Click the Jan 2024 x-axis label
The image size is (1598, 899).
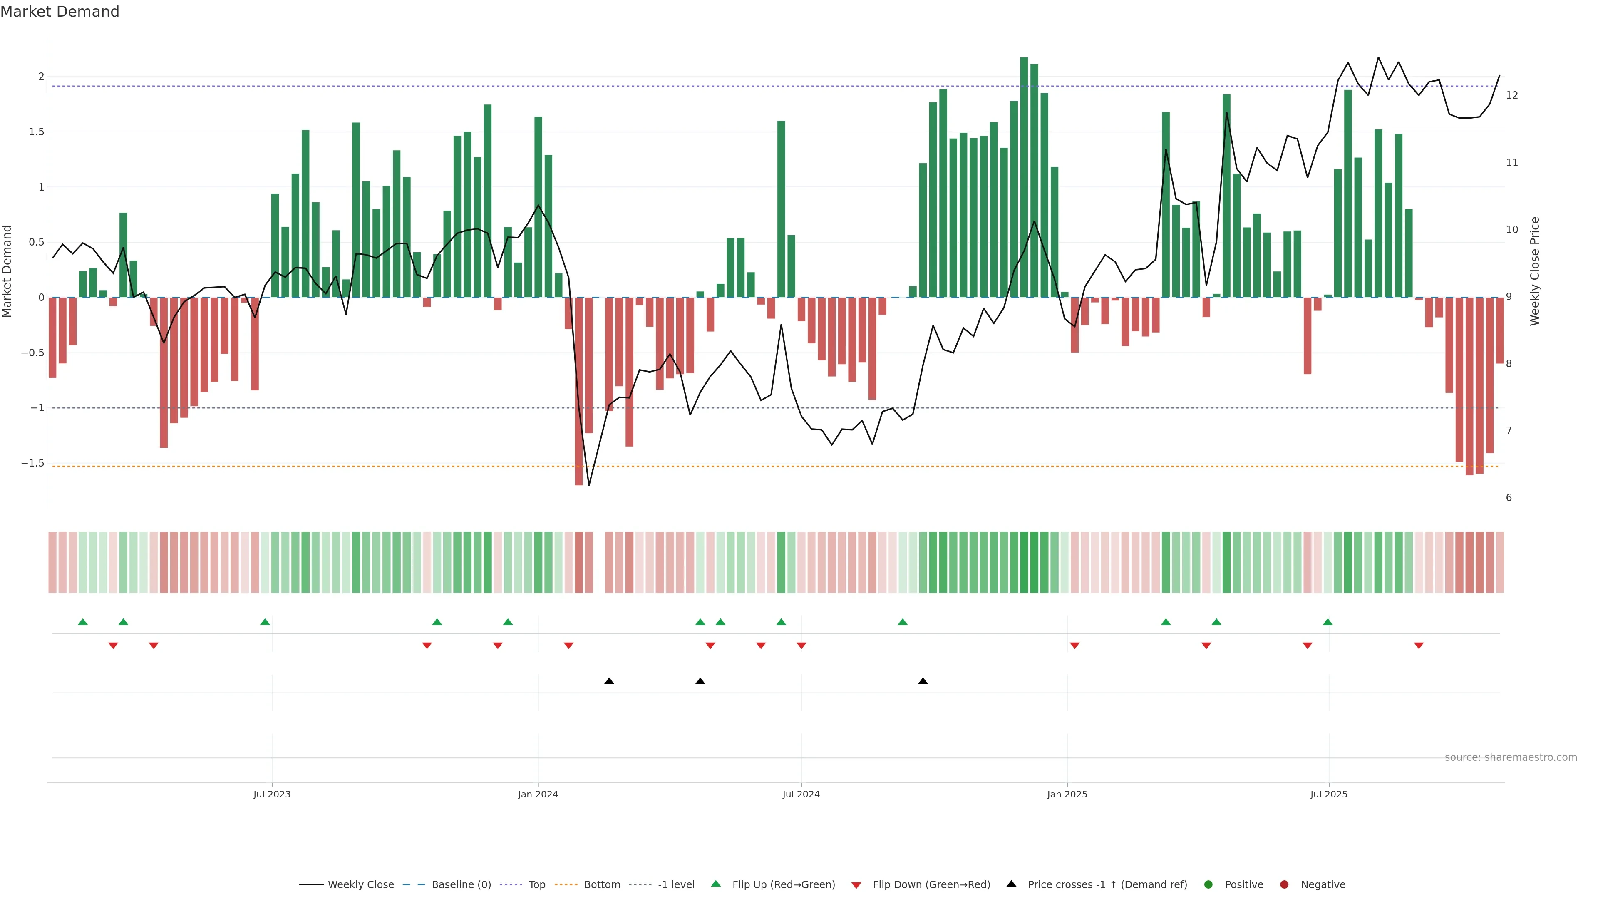click(x=538, y=794)
